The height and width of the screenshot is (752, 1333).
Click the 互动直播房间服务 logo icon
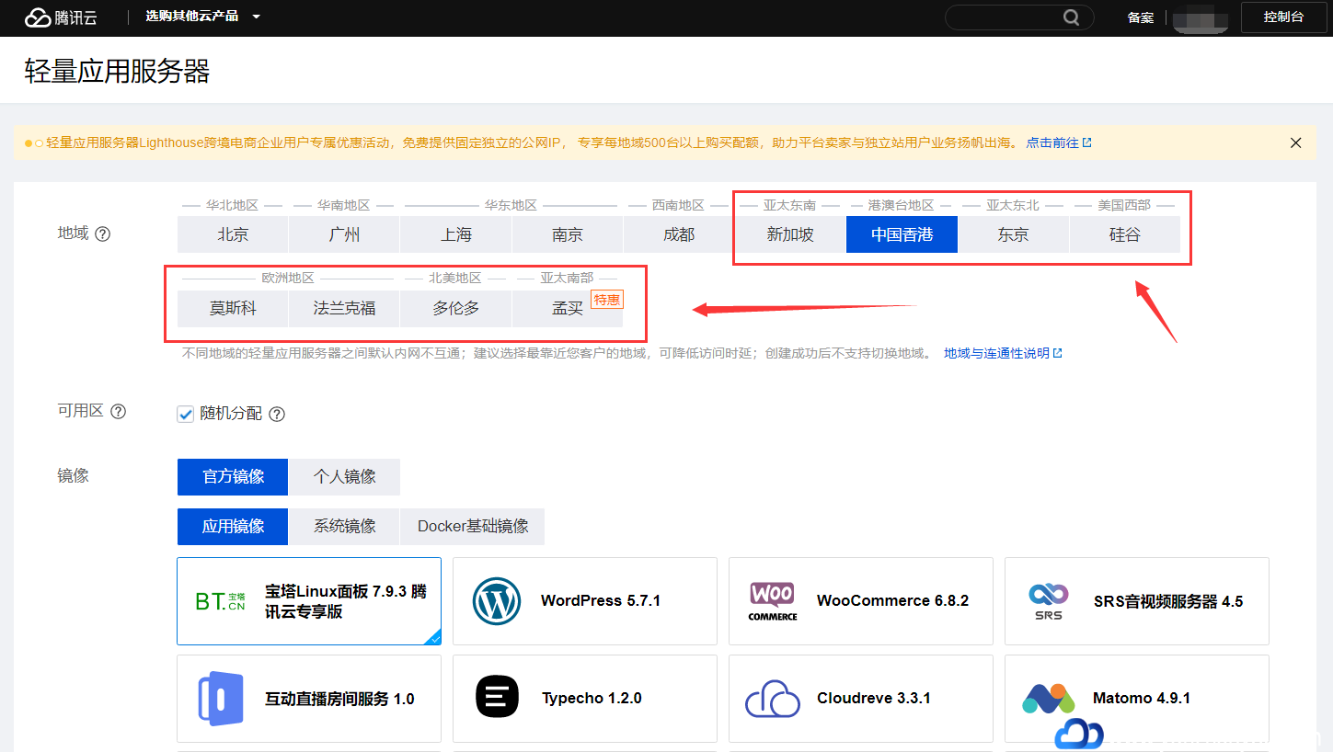[x=221, y=699]
